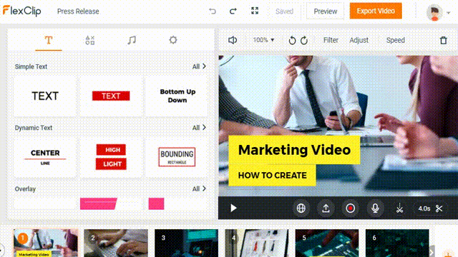
Task: Click the globe icon in player bar
Action: point(301,208)
